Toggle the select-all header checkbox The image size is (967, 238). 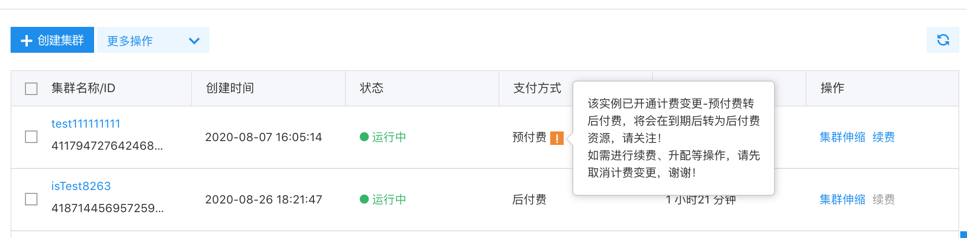pos(31,89)
